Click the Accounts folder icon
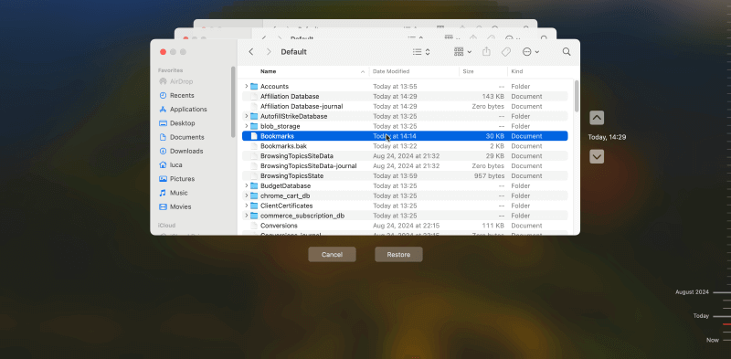Image resolution: width=731 pixels, height=359 pixels. click(254, 86)
